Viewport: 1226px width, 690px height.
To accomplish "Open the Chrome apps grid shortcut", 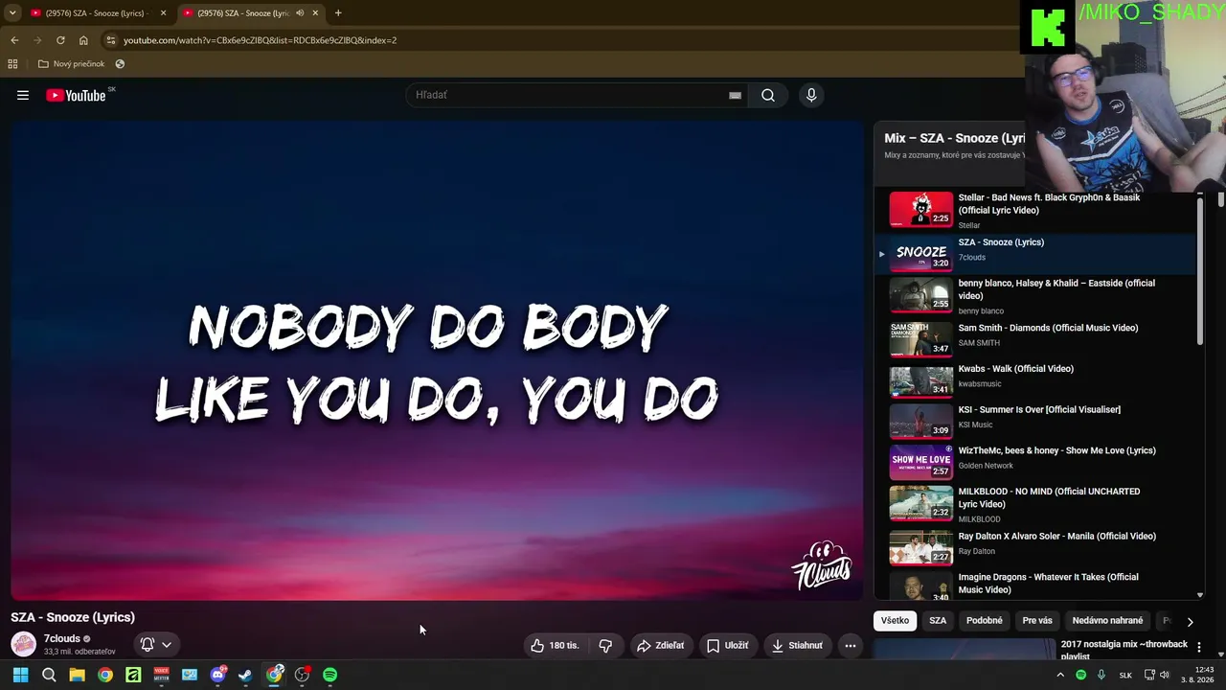I will pos(12,64).
